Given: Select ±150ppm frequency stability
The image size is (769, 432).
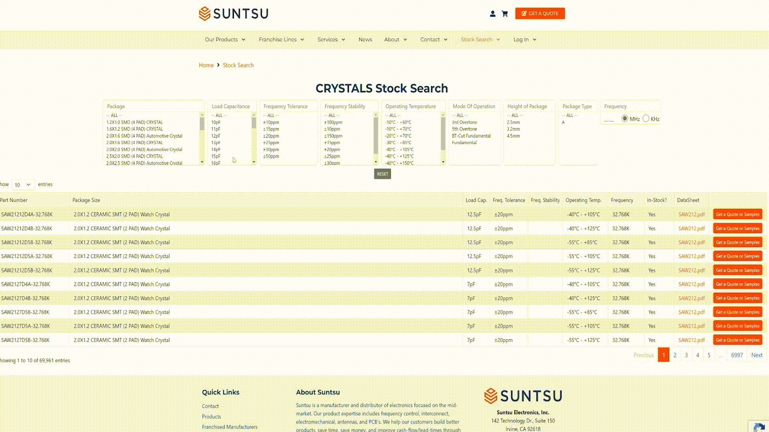Looking at the screenshot, I should [x=333, y=136].
